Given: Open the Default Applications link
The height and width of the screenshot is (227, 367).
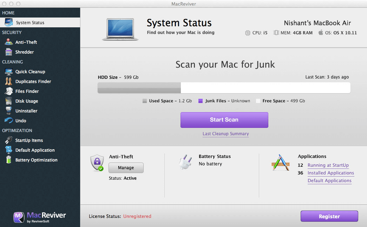Looking at the screenshot, I should point(329,180).
